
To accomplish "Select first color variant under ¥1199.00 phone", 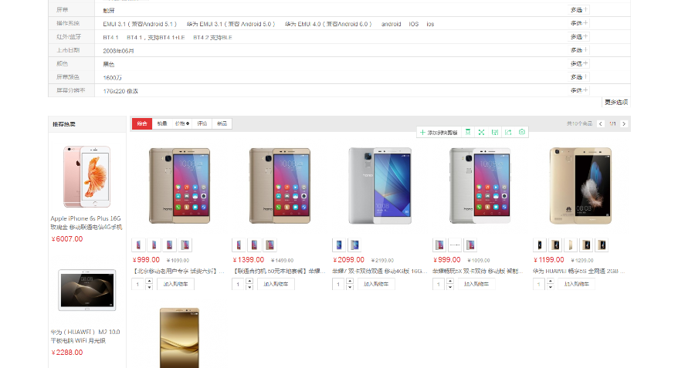I will [x=540, y=245].
